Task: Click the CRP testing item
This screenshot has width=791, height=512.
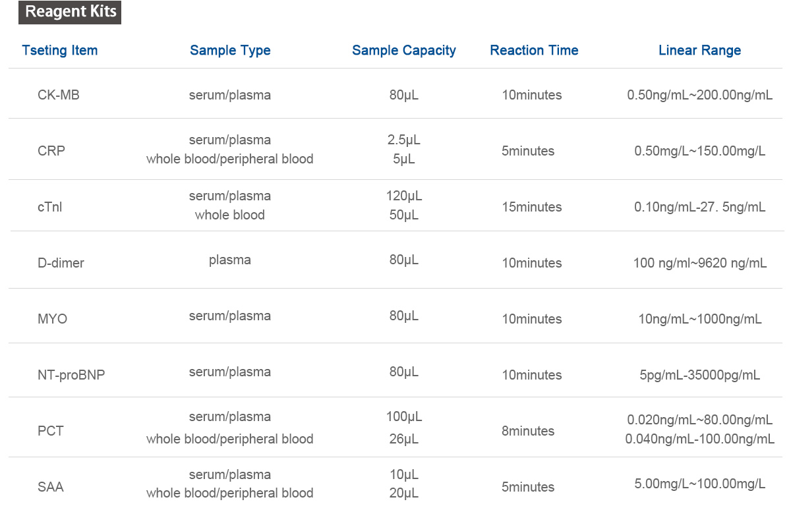Action: (x=51, y=151)
